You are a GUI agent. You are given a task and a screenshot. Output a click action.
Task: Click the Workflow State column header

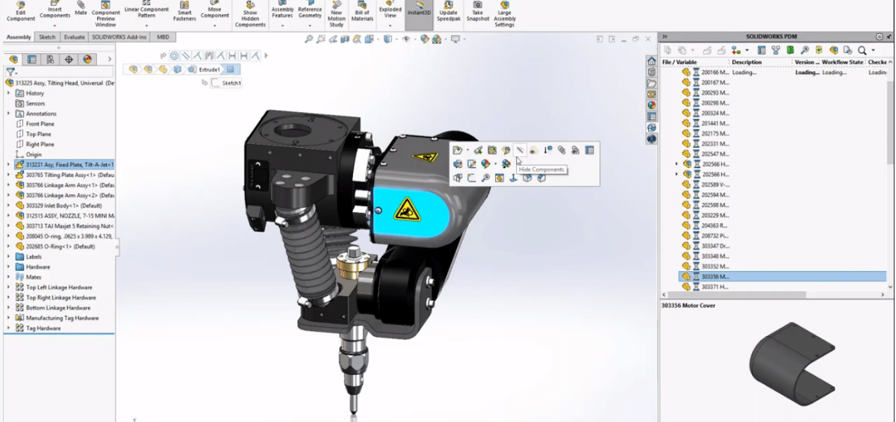(842, 62)
